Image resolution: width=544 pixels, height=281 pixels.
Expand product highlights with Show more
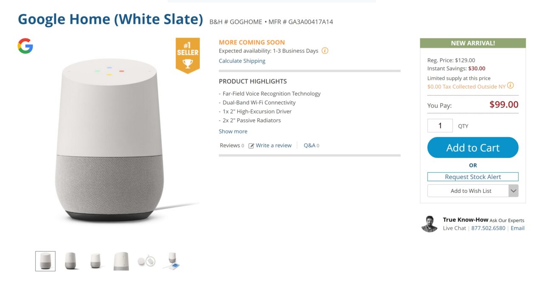pos(233,132)
